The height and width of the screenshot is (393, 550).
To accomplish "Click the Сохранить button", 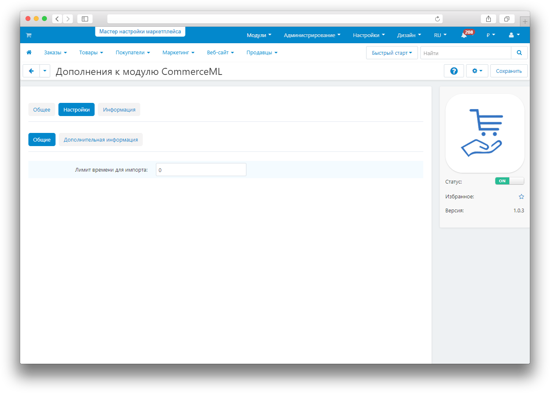I will click(508, 71).
